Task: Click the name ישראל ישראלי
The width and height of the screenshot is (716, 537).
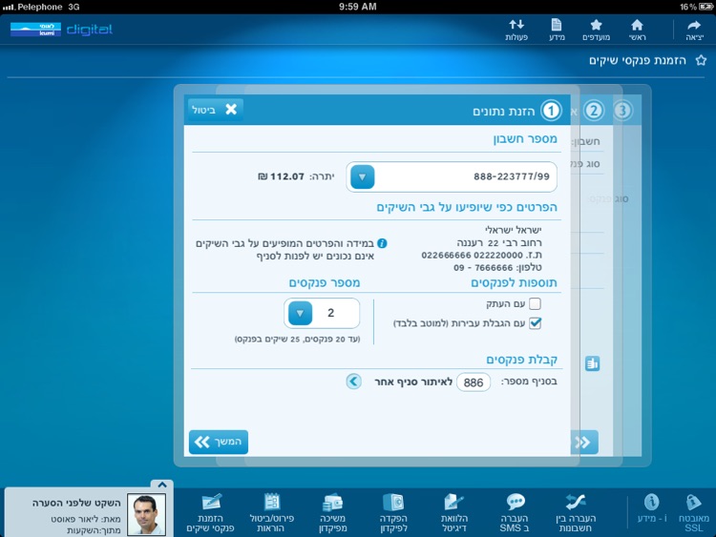Action: point(514,230)
